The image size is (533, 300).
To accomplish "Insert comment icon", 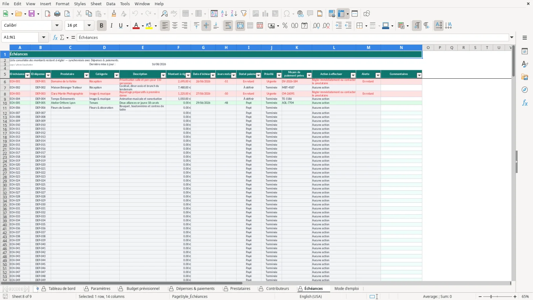I will pos(310,14).
